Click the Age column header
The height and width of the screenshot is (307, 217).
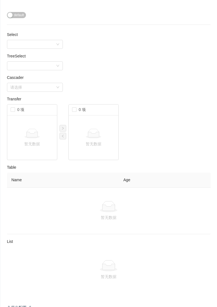pos(127,180)
